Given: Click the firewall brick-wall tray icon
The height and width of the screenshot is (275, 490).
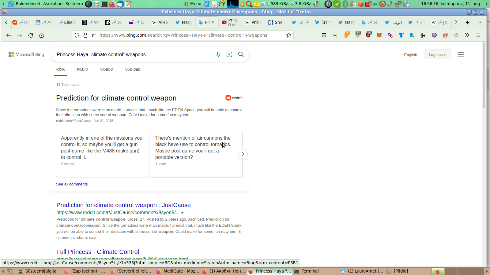Looking at the screenshot, I should point(368,4).
